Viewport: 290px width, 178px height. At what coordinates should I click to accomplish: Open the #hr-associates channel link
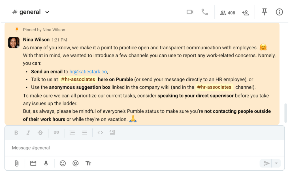point(78,79)
